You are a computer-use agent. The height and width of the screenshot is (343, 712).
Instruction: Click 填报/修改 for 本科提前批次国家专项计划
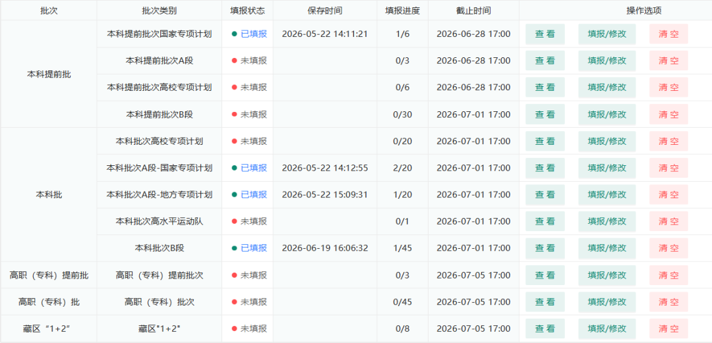pos(607,34)
